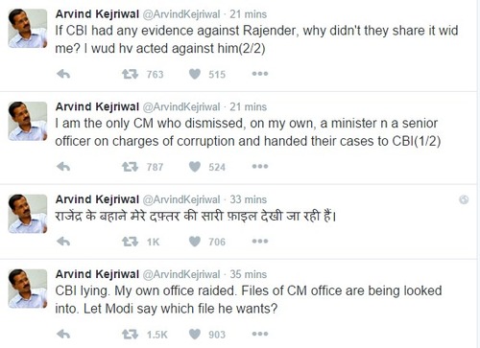Image resolution: width=480 pixels, height=348 pixels.
Task: Like the tweet with 515 likes
Action: [195, 74]
